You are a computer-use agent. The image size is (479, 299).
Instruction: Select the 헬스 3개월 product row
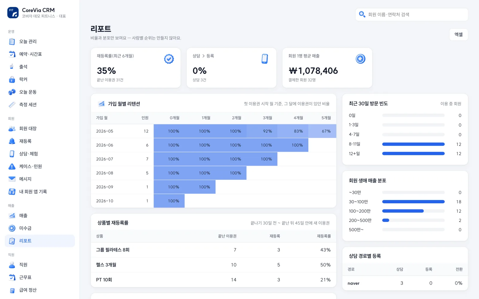pos(213,265)
